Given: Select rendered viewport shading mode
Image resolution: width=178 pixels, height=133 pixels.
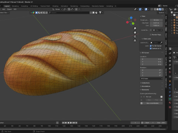Looking at the screenshot, I should pos(163,9).
